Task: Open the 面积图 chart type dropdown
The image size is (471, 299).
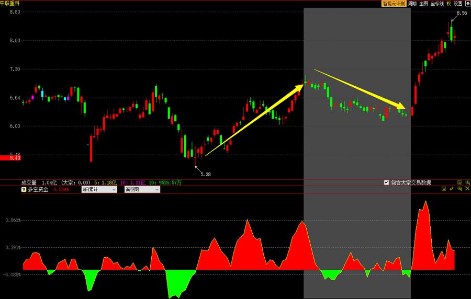Action: tap(142, 190)
